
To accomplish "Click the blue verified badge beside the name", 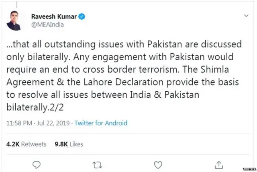I will [x=82, y=17].
